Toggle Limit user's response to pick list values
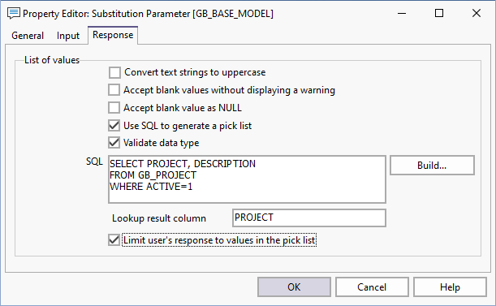 [114, 240]
